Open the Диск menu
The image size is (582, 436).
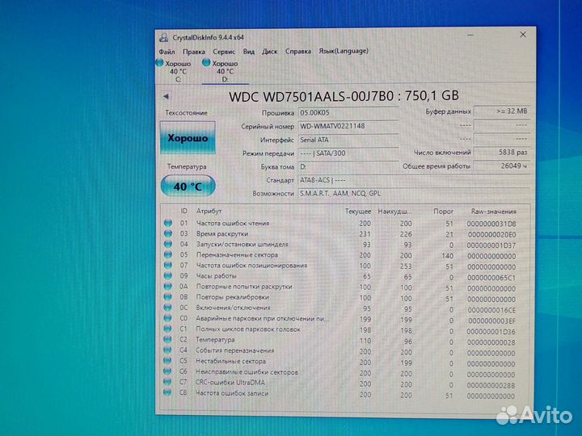[269, 52]
